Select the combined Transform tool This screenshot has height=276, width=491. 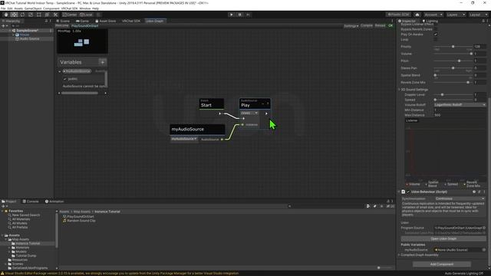click(x=47, y=15)
